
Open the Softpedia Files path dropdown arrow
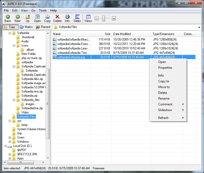click(x=199, y=27)
